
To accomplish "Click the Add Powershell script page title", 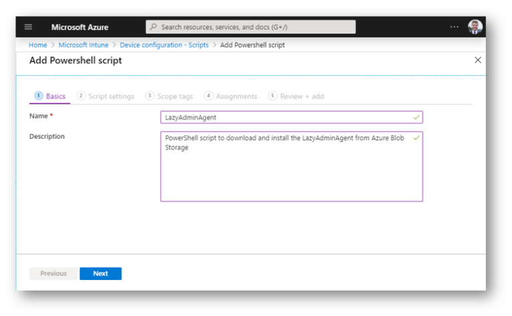I will coord(75,61).
